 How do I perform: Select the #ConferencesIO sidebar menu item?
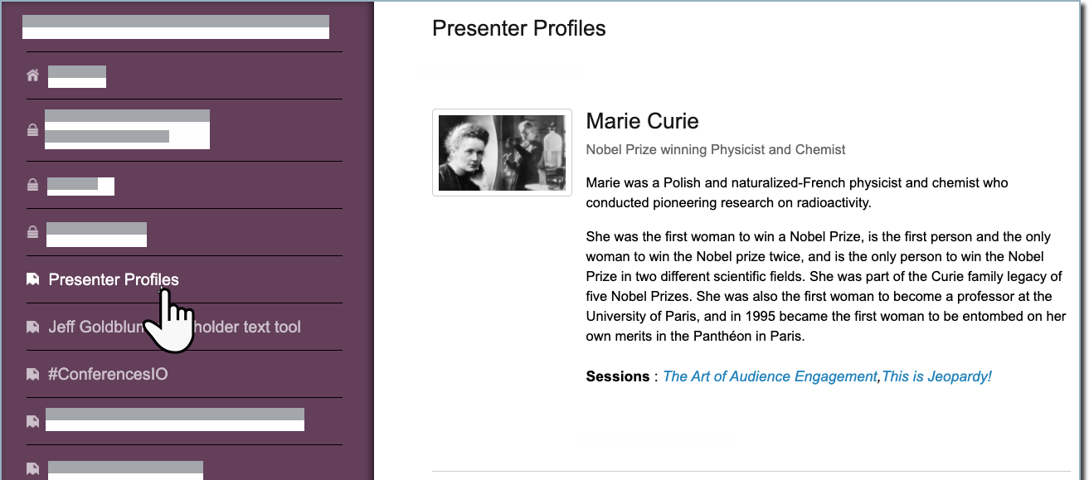108,375
